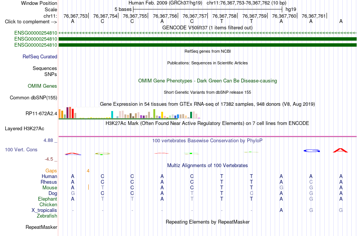Image resolution: width=357 pixels, height=236 pixels.
Task: Click the '5 bases' scale bar label
Action: tap(123, 9)
